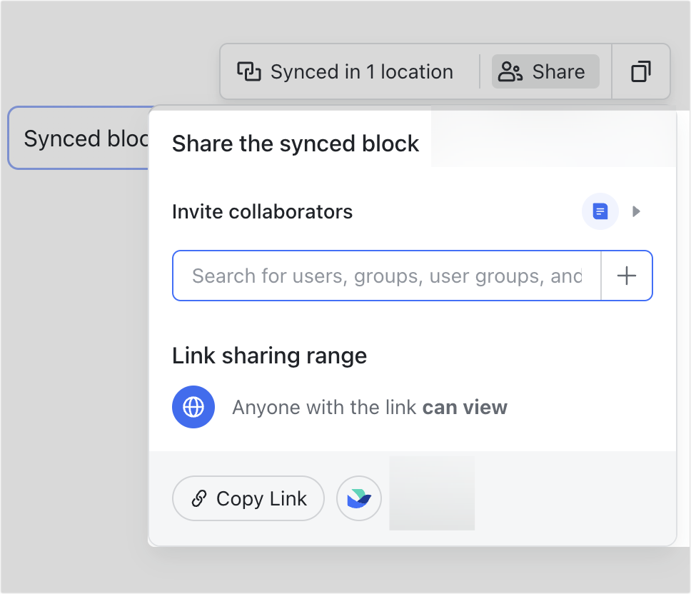Click the blurred thumbnail beside the Lark icon
Screen dimensions: 691x594
[x=431, y=493]
